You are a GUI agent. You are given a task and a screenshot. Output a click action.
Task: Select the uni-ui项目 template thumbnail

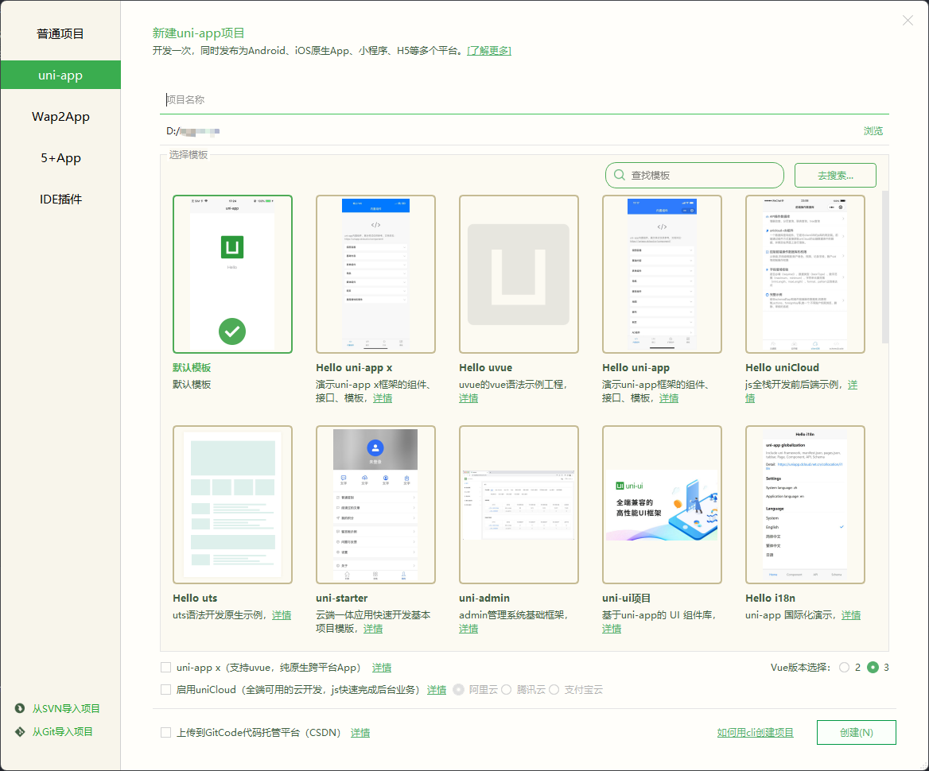click(x=662, y=505)
